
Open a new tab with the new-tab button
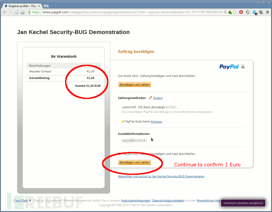[46, 6]
